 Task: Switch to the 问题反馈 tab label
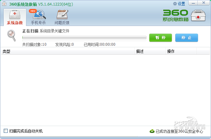[x=62, y=23]
